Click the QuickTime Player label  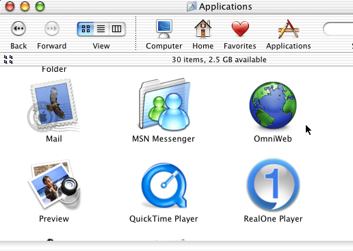coord(164,219)
